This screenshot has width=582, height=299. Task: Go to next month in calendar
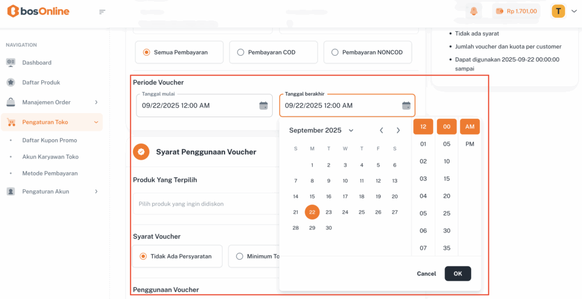[x=398, y=130]
